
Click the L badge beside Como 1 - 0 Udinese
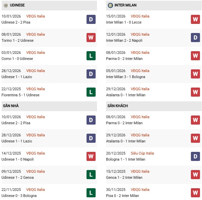click(x=91, y=56)
